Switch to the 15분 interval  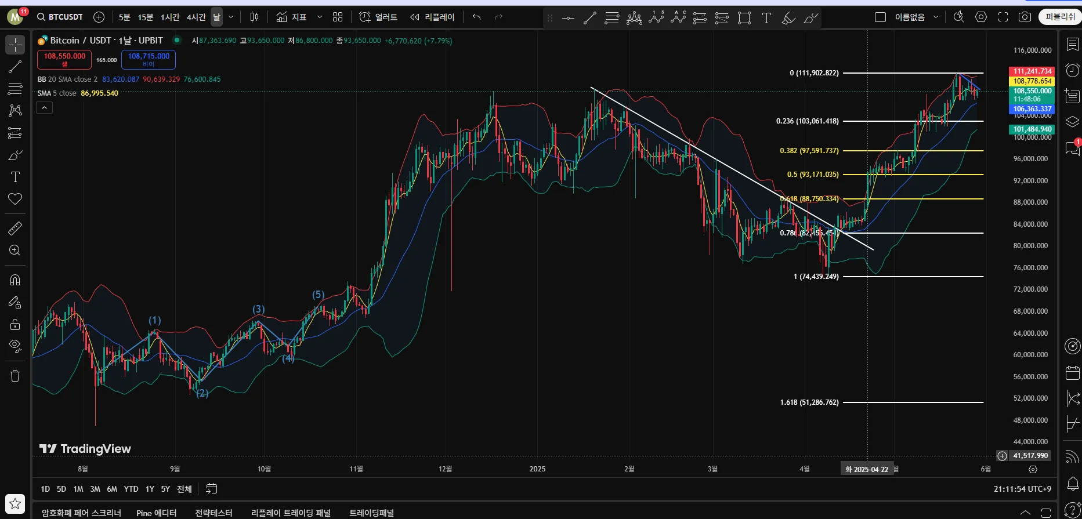coord(146,17)
